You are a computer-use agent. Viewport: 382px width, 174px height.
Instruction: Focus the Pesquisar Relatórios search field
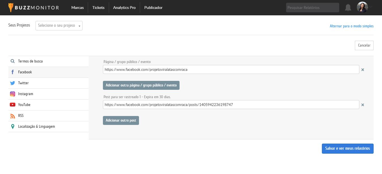[312, 8]
